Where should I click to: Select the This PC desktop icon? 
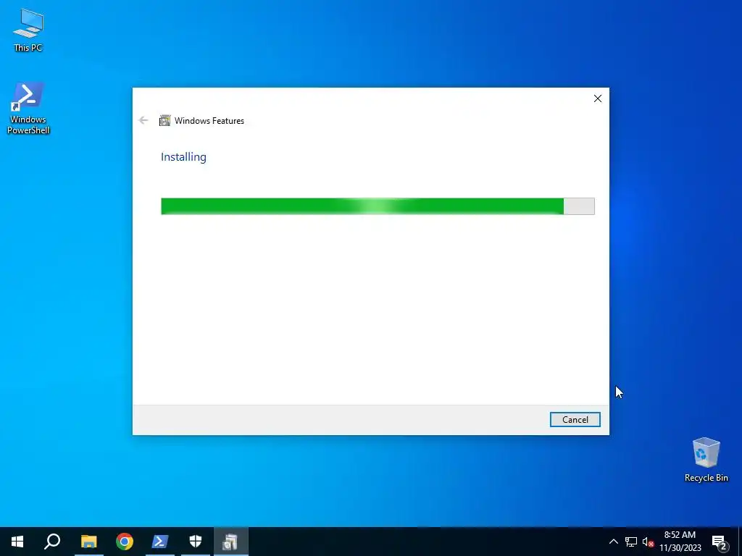click(x=28, y=30)
